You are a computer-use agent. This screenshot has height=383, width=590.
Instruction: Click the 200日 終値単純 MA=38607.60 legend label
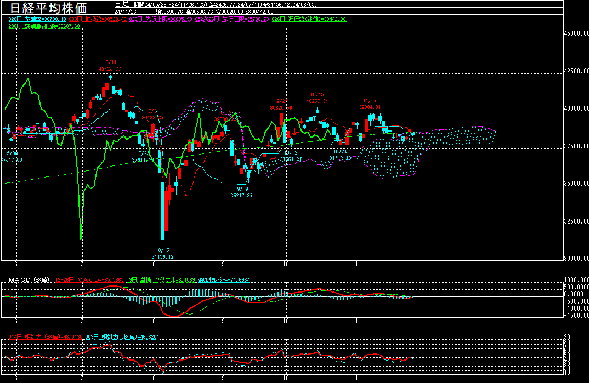[x=44, y=26]
